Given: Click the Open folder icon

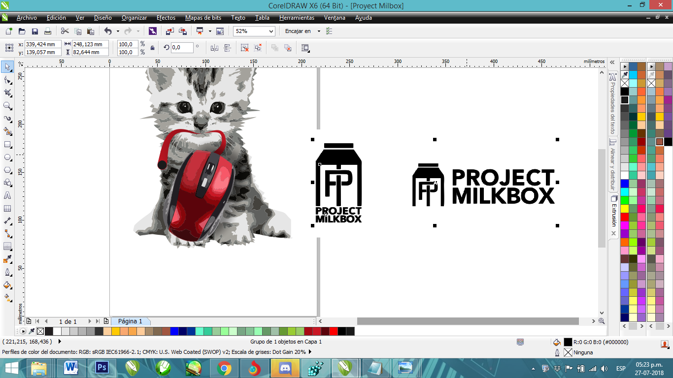Looking at the screenshot, I should click(22, 31).
